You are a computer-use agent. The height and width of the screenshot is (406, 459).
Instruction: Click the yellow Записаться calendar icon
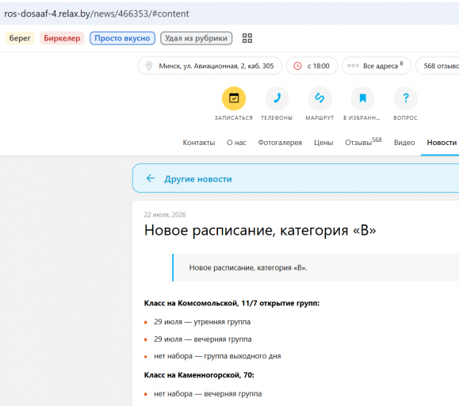coord(234,98)
